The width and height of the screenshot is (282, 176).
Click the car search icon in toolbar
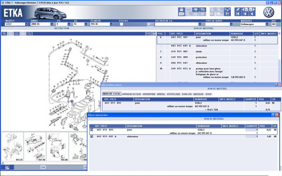tap(196, 10)
